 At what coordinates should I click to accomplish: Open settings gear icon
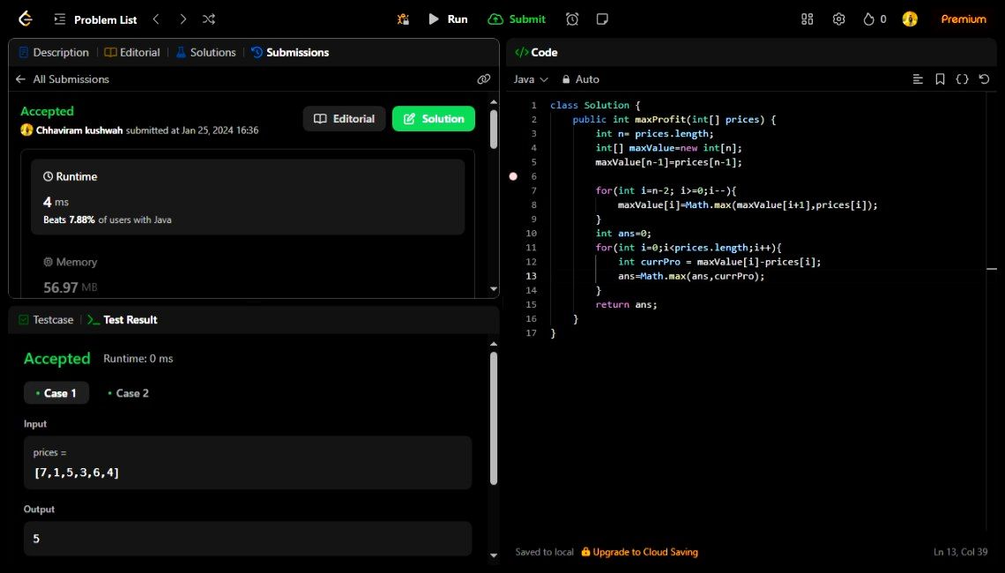838,19
